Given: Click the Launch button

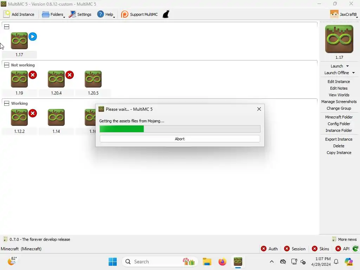Looking at the screenshot, I should 336,66.
